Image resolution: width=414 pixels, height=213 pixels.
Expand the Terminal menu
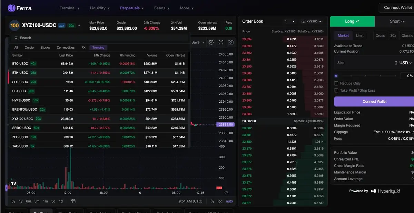(69, 8)
